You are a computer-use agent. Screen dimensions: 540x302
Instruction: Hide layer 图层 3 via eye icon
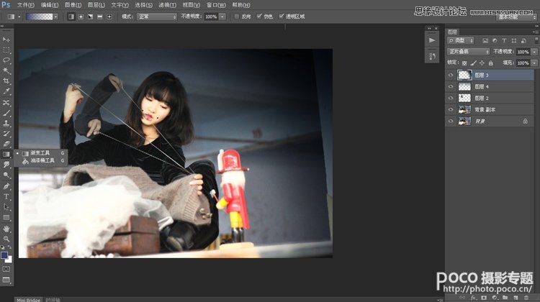tap(451, 75)
